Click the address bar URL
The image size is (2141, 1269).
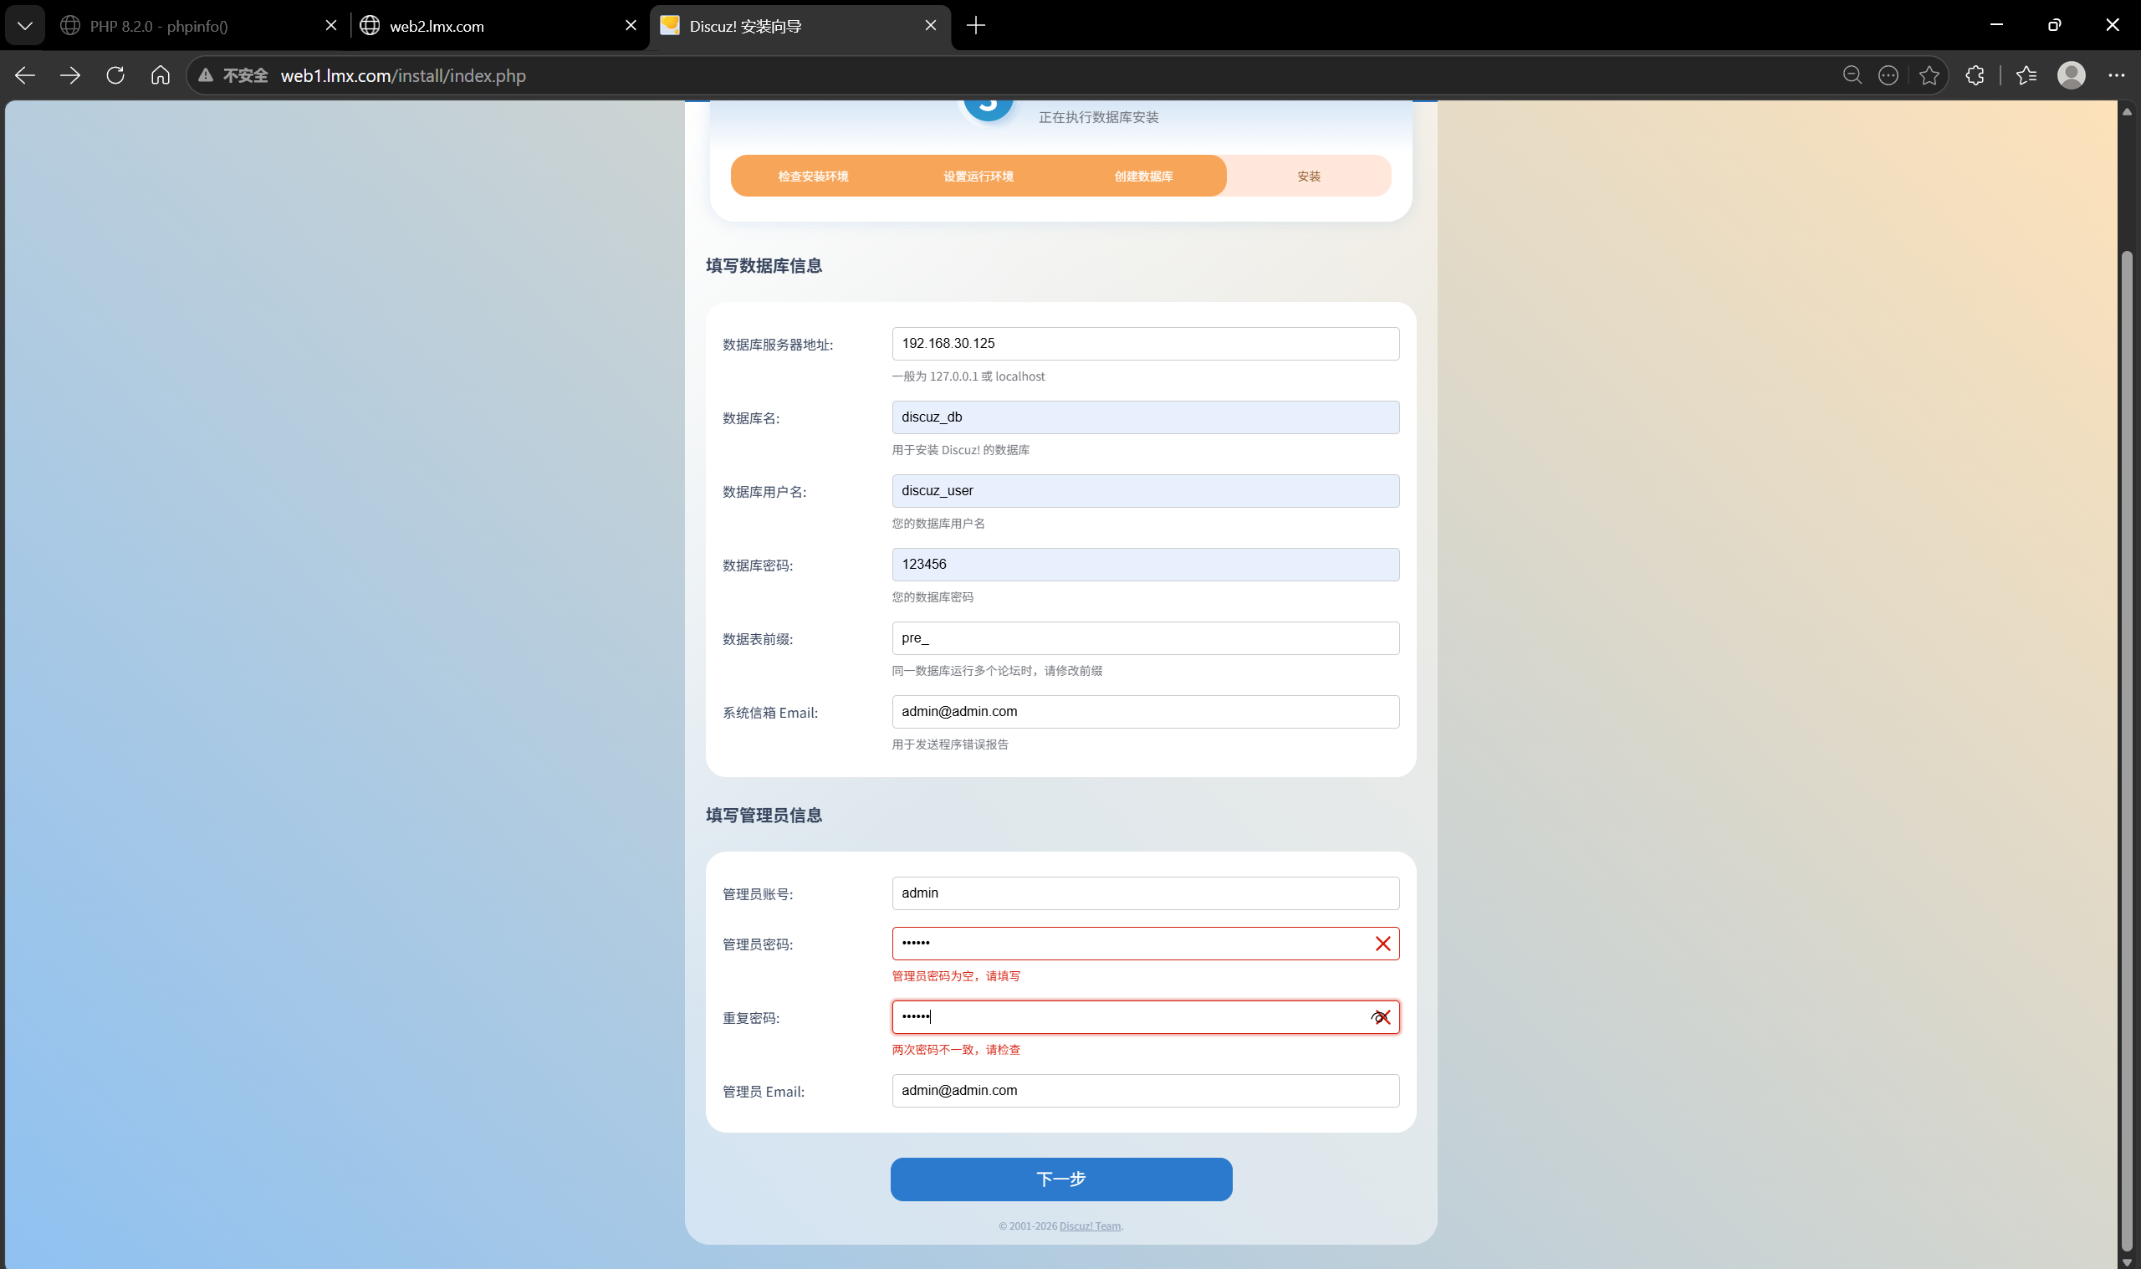tap(403, 75)
